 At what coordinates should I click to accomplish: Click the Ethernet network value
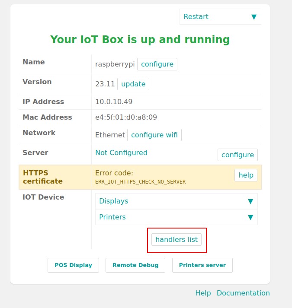coord(110,135)
